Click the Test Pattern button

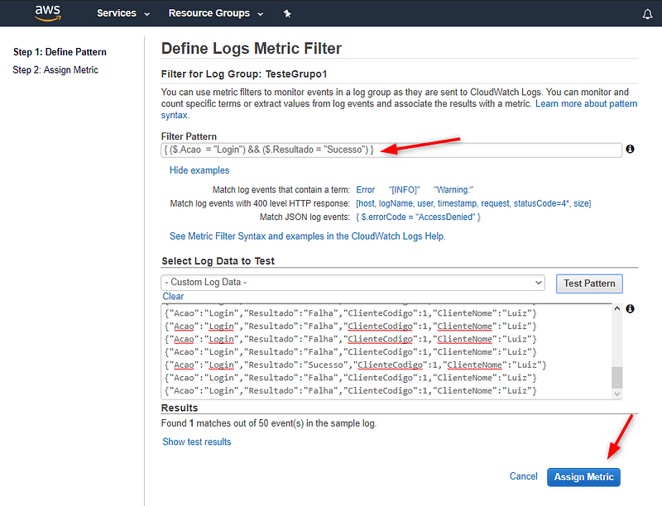(x=589, y=284)
